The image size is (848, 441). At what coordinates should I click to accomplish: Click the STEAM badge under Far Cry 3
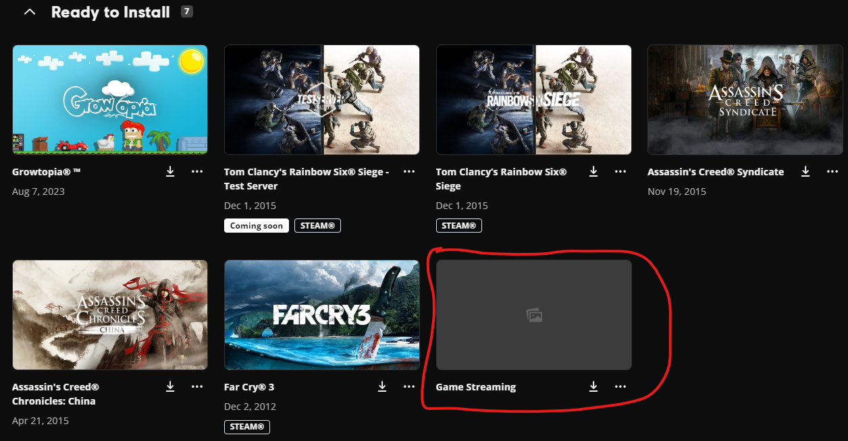pos(247,427)
